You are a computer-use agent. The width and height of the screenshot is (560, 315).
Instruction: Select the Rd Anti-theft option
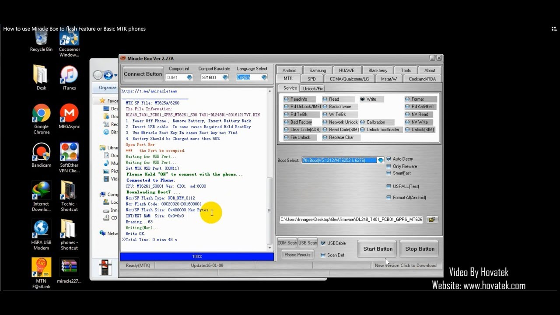pos(420,107)
